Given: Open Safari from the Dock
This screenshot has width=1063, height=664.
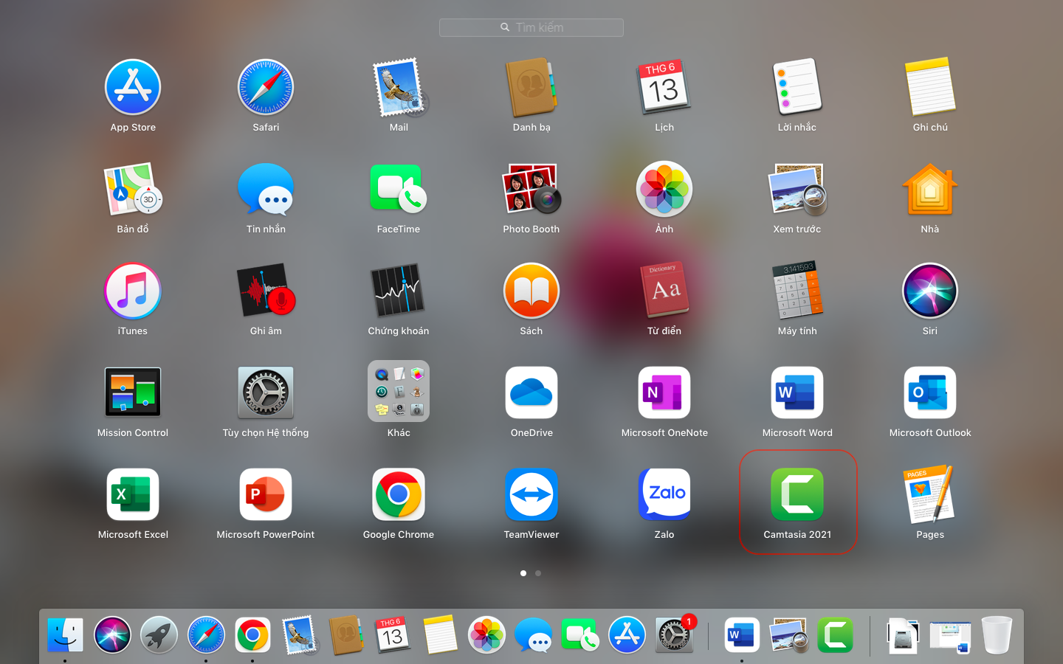Looking at the screenshot, I should click(x=206, y=635).
